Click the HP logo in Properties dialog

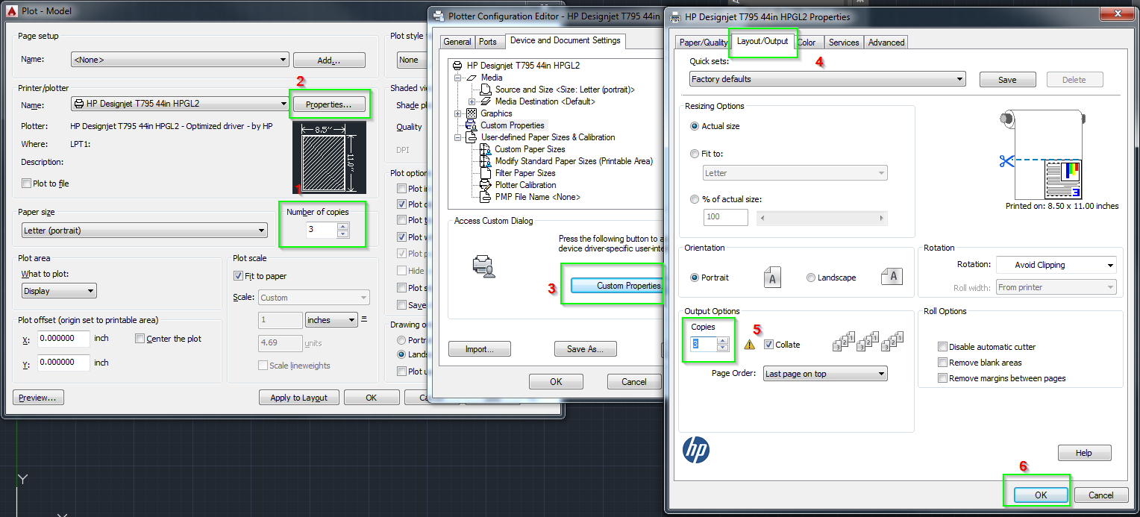696,449
